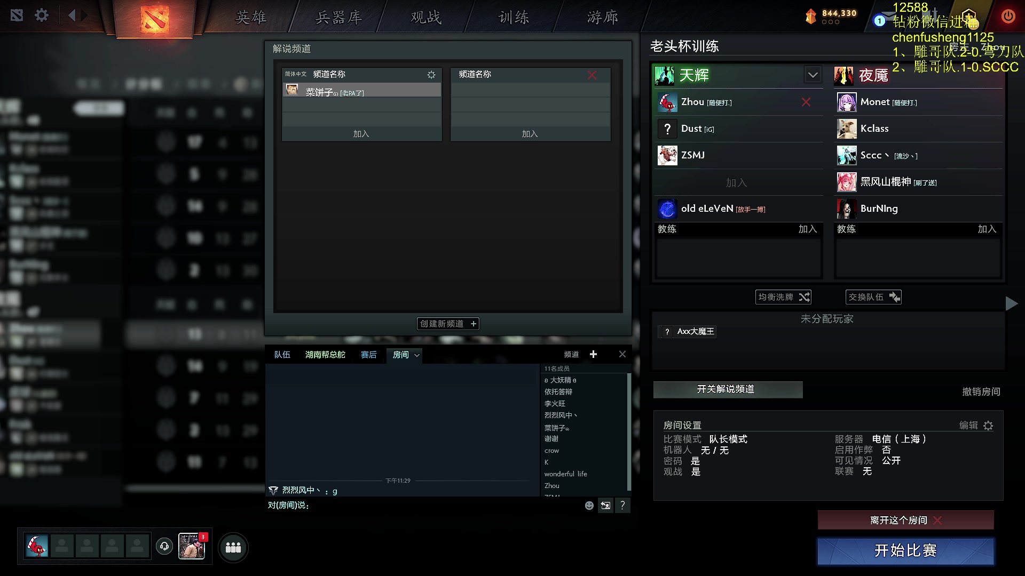Open first caster channel settings gear
This screenshot has height=576, width=1025.
431,75
